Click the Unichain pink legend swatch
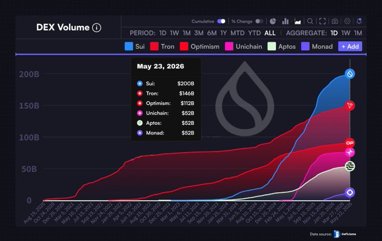Image resolution: width=382 pixels, height=241 pixels. pos(229,46)
